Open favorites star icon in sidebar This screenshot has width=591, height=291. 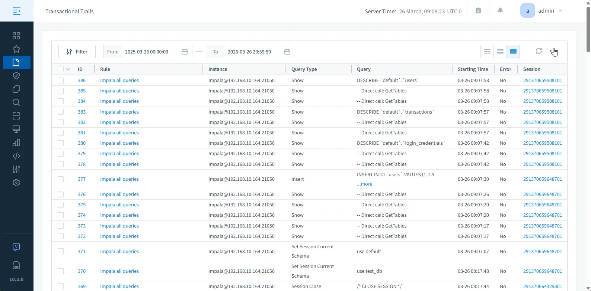16,49
